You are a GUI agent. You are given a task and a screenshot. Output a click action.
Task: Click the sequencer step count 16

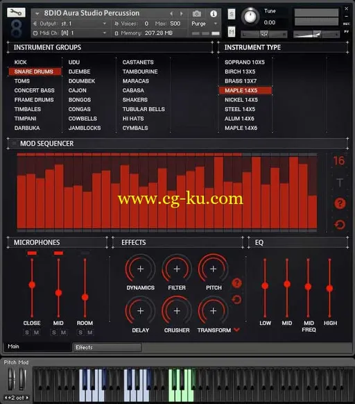(339, 161)
